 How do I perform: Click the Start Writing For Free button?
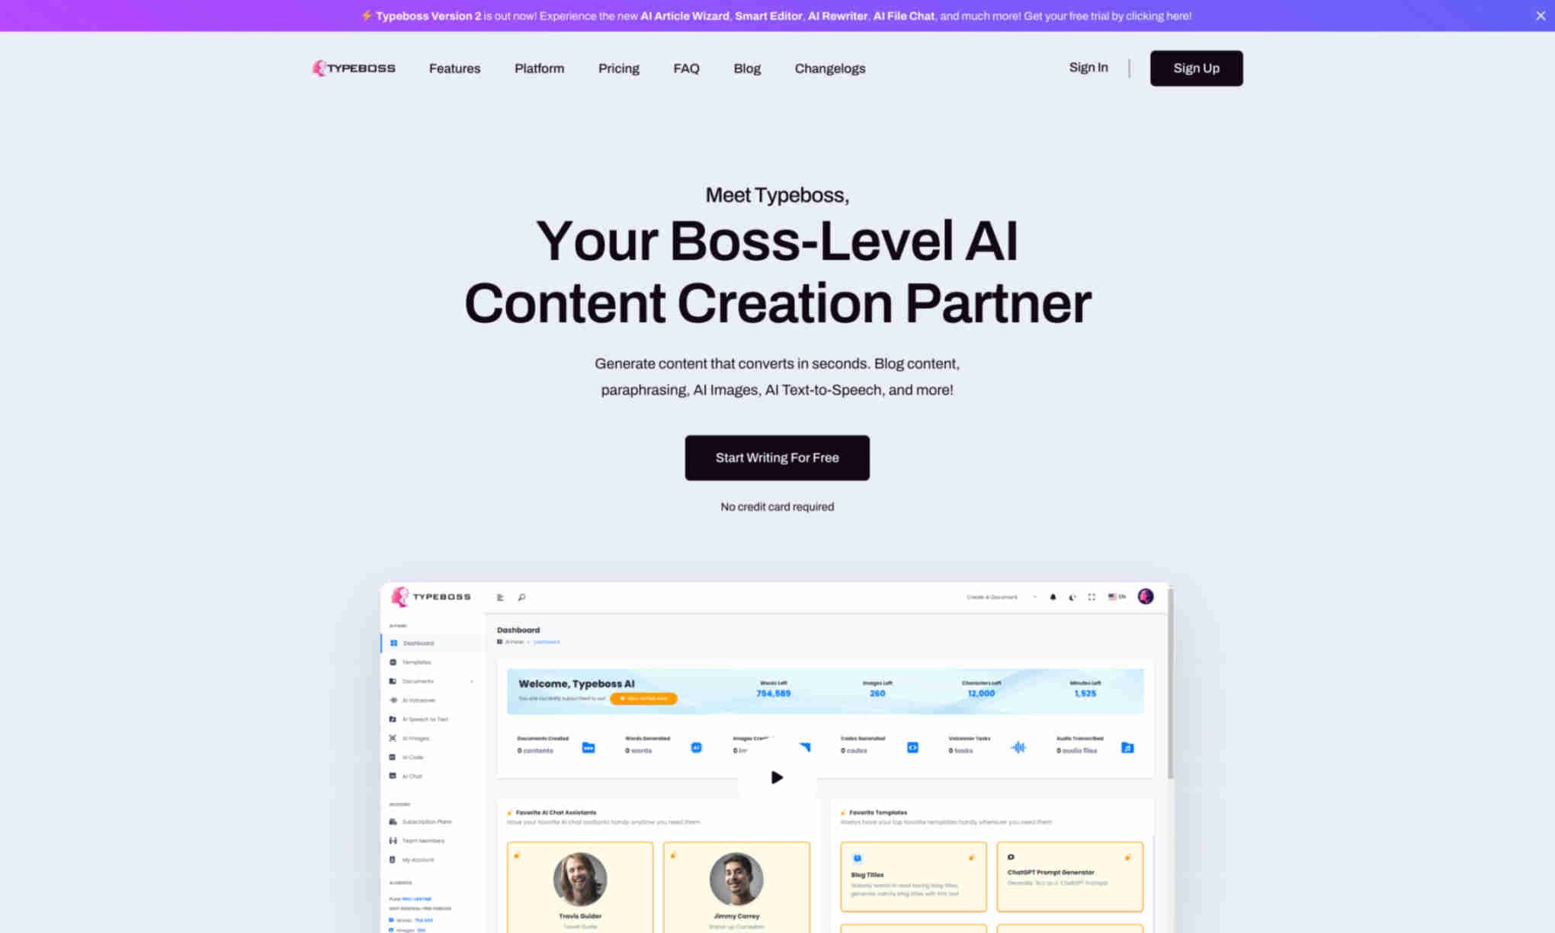click(777, 457)
